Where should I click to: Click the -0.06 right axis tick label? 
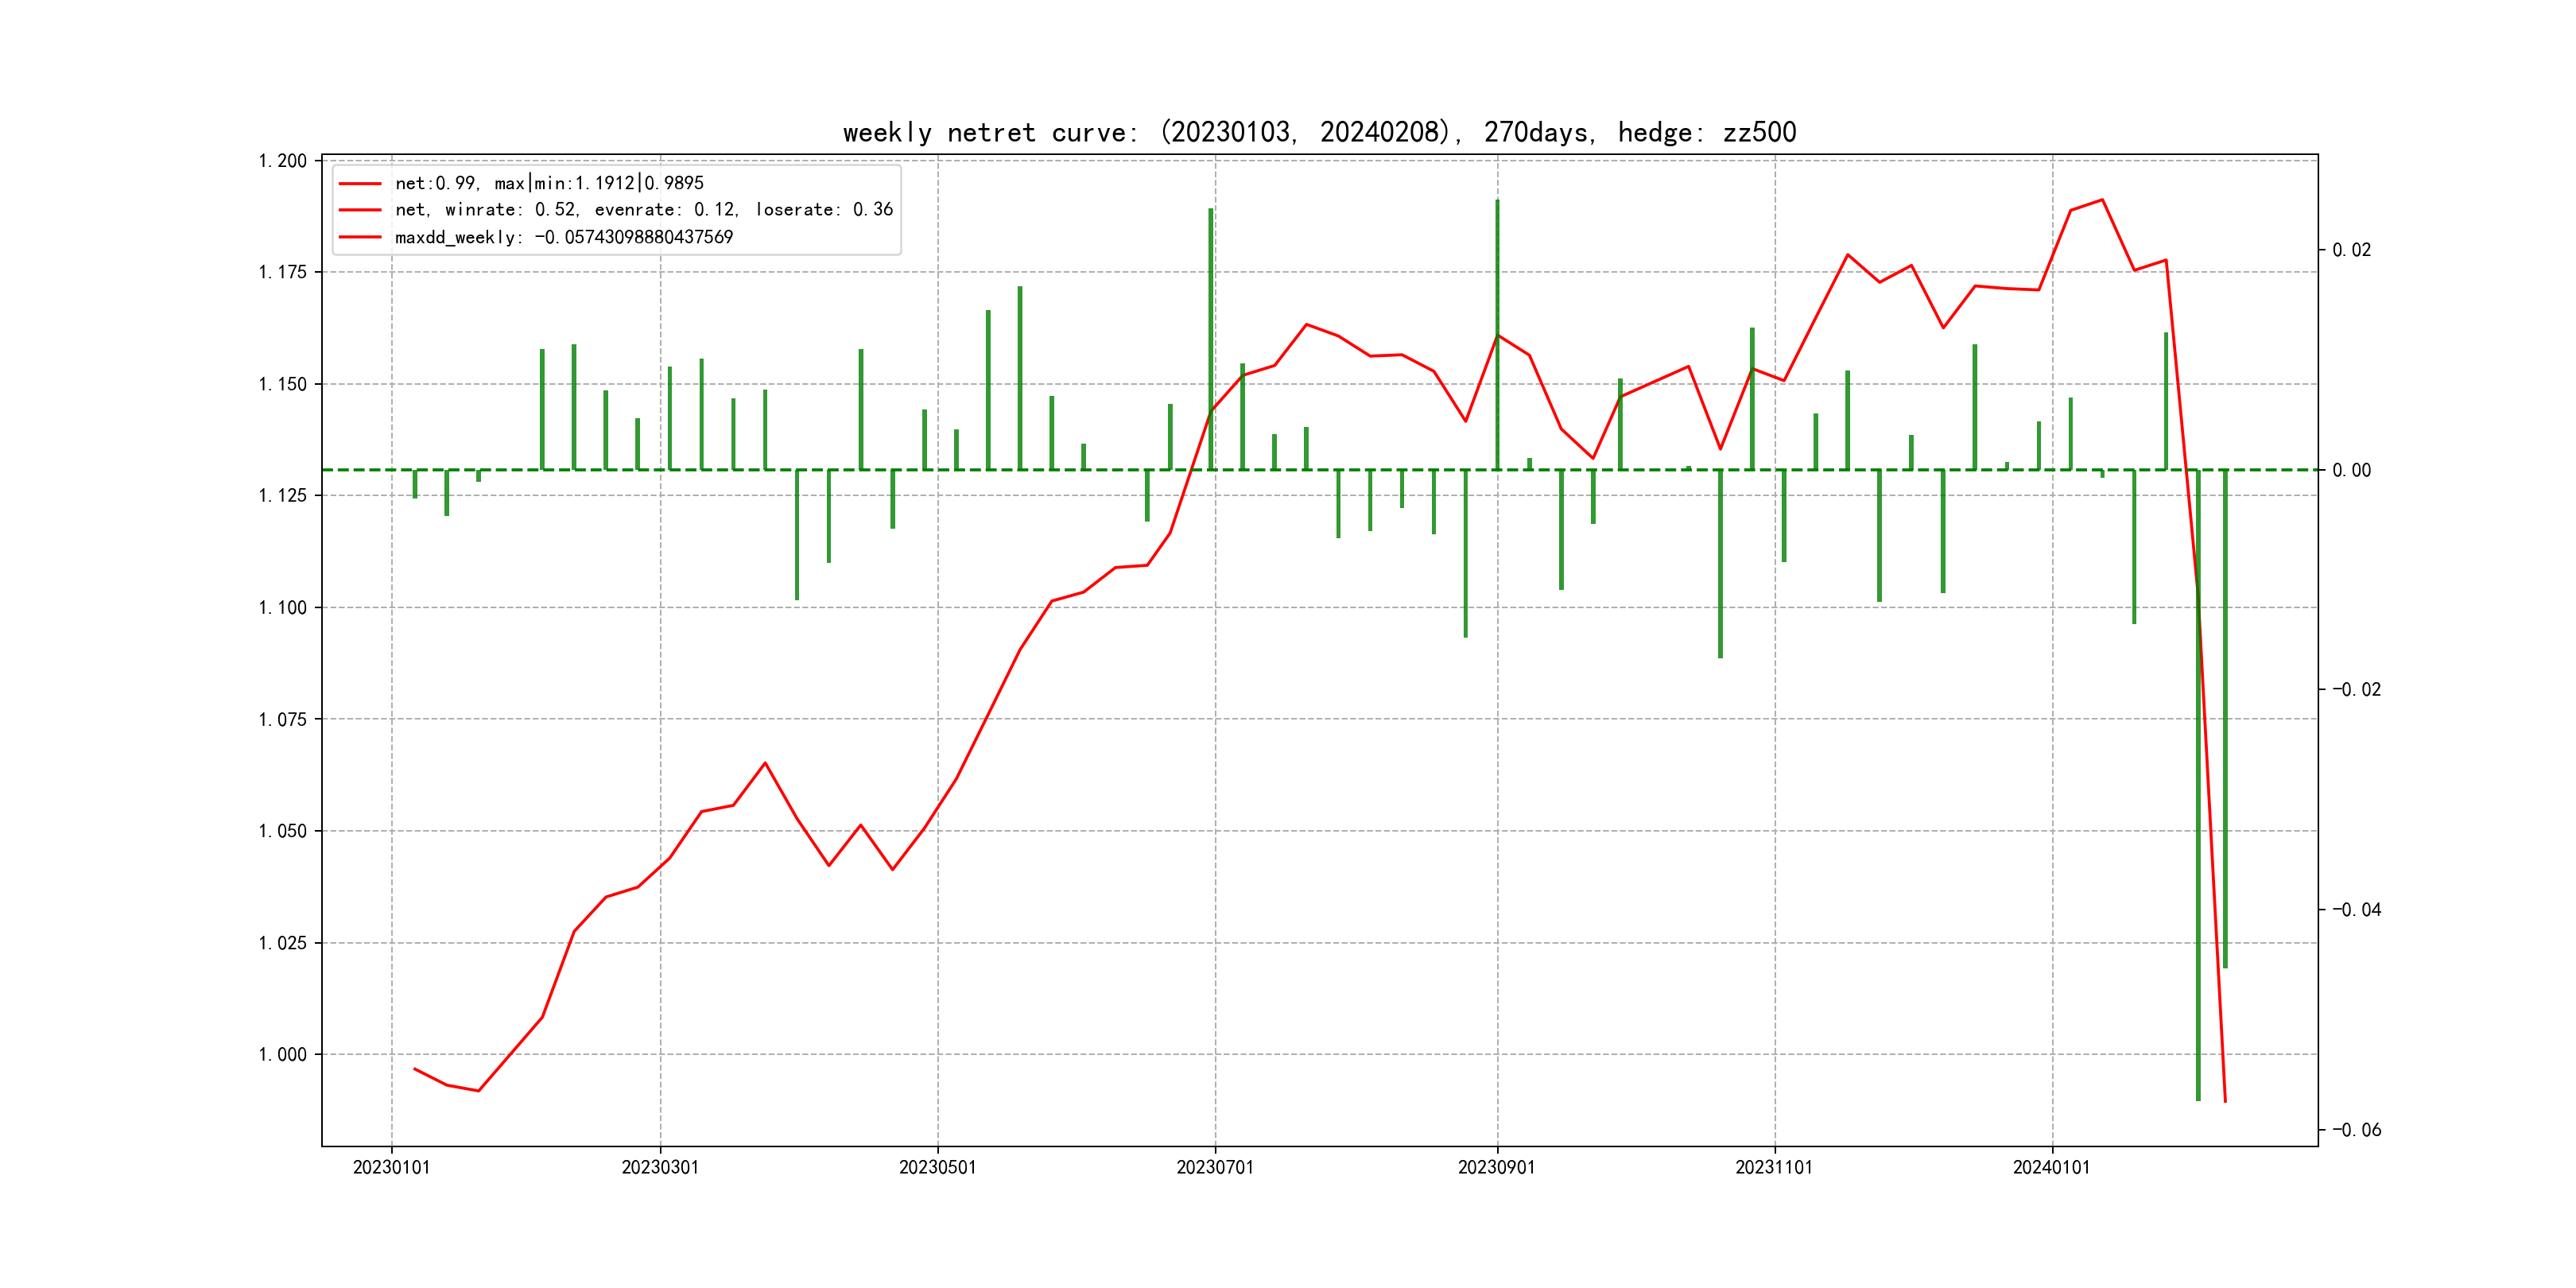[2357, 1130]
